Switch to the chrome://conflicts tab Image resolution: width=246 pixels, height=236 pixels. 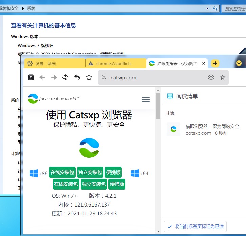[x=116, y=63]
